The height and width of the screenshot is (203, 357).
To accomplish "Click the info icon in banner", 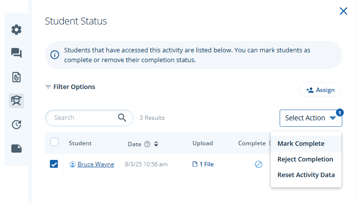I will point(55,55).
